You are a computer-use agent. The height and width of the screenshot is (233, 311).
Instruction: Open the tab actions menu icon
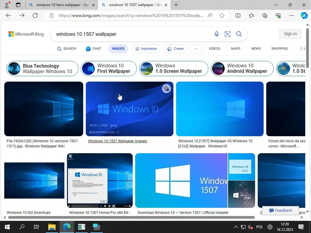pyautogui.click(x=18, y=5)
